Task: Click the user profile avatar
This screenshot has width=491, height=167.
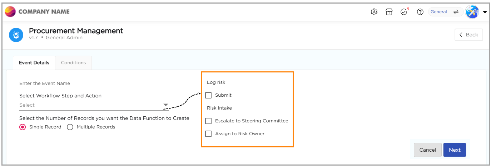Action: (x=472, y=12)
